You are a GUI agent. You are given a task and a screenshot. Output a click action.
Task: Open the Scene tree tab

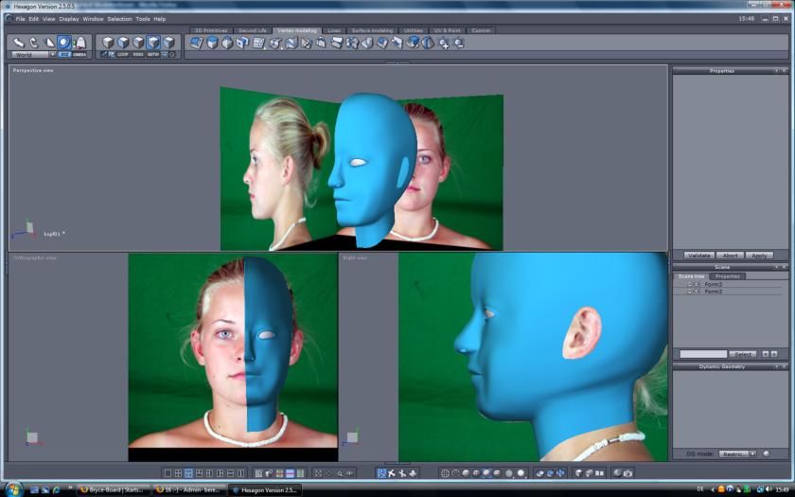(691, 276)
